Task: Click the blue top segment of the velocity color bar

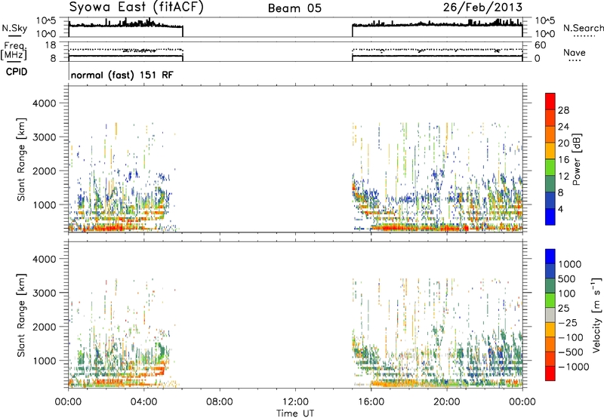Action: 550,257
